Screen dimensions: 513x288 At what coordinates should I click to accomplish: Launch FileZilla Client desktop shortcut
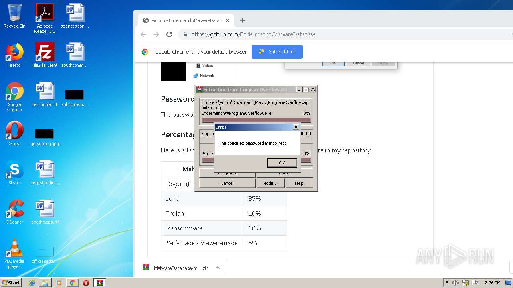coord(44,55)
